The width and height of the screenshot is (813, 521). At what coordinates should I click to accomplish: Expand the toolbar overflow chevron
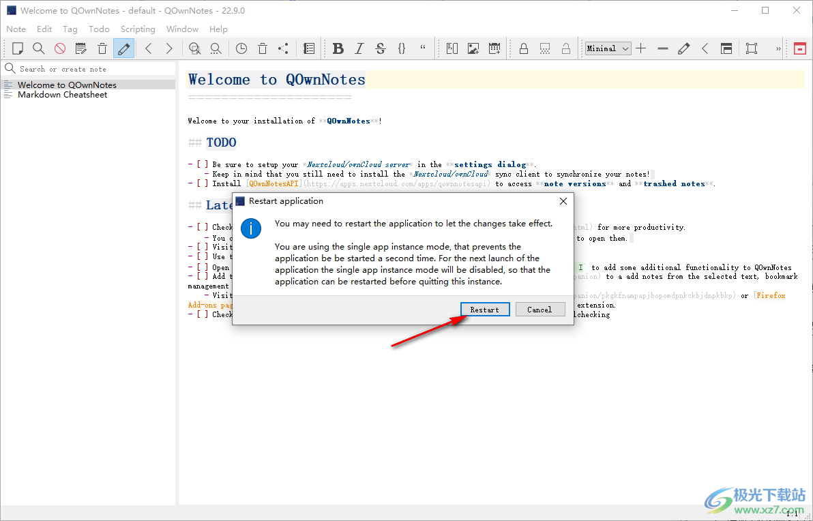(778, 48)
